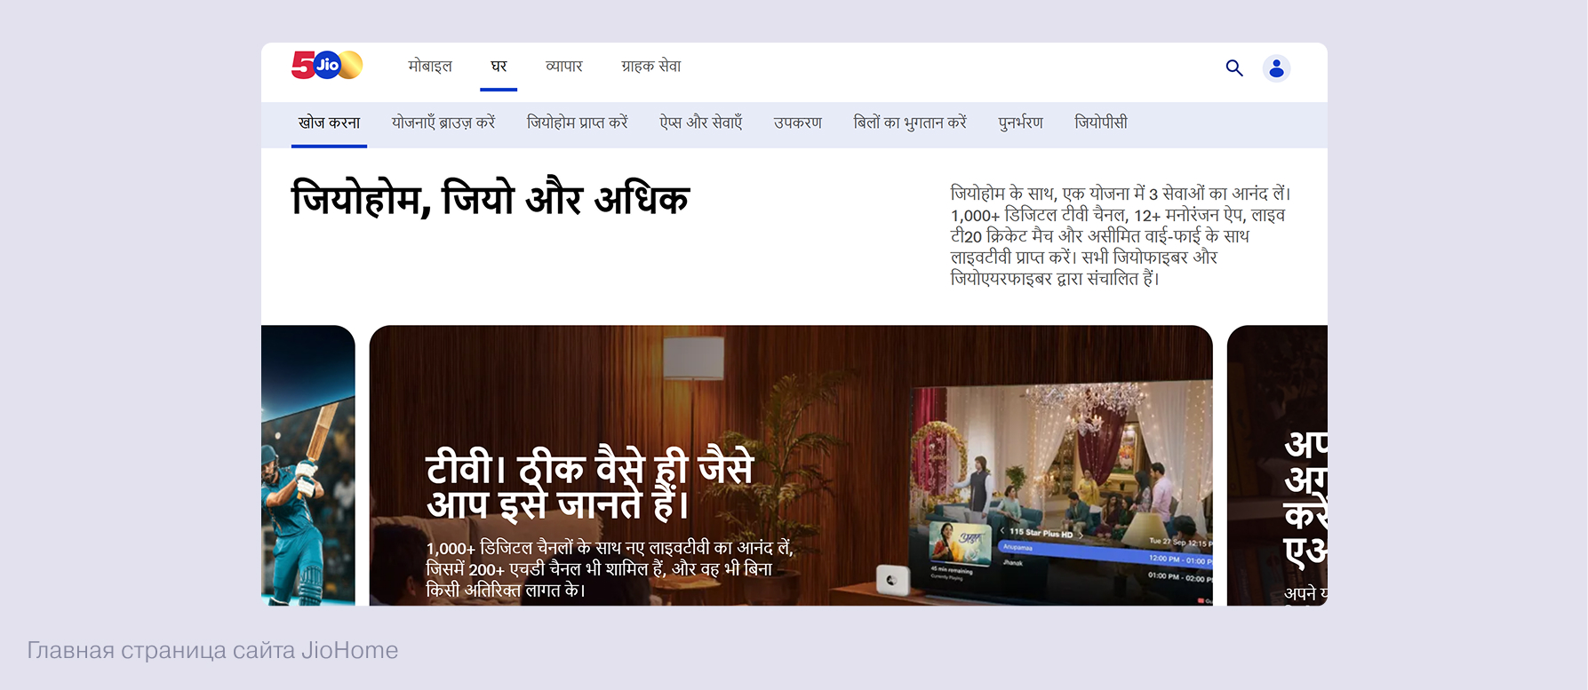Viewport: 1588px width, 690px height.
Task: Open योजनाएँ ब्राउज़ करें tab
Action: point(443,123)
